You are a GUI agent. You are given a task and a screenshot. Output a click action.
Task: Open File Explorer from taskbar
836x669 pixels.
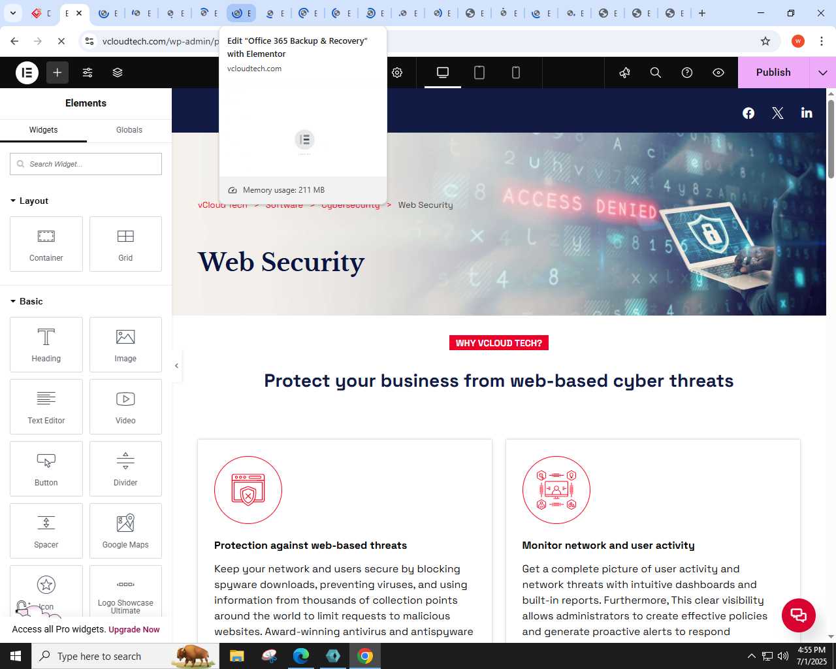(237, 656)
